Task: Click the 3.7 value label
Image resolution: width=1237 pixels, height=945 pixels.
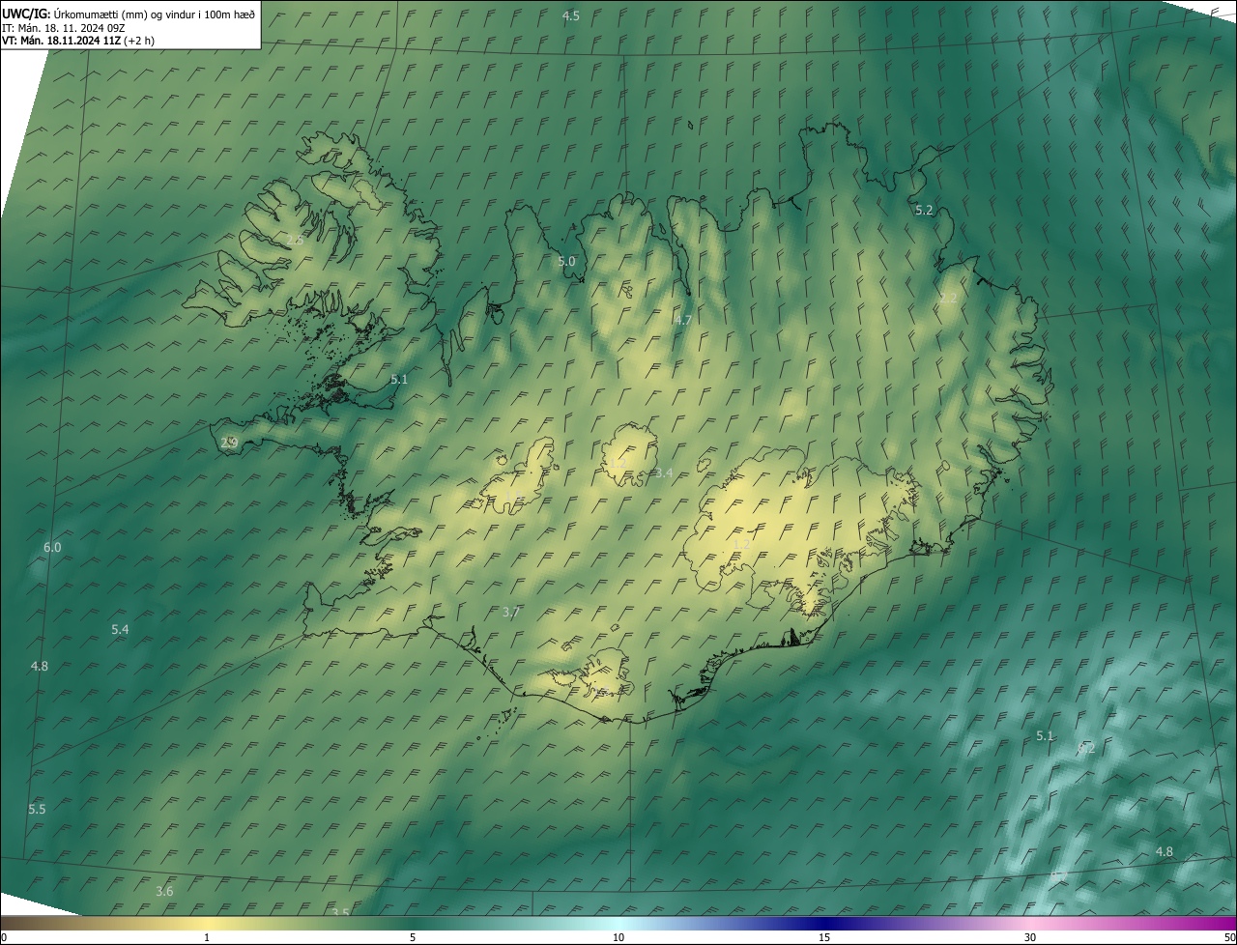Action: tap(511, 612)
